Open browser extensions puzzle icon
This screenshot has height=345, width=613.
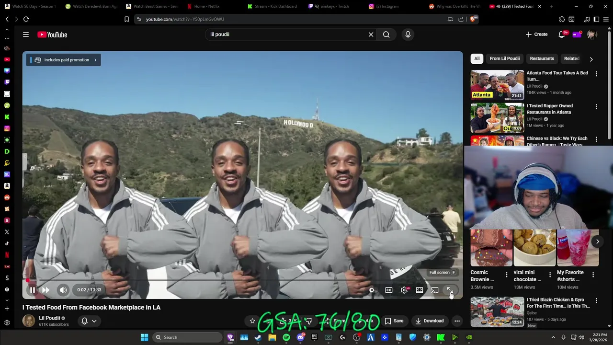[562, 19]
